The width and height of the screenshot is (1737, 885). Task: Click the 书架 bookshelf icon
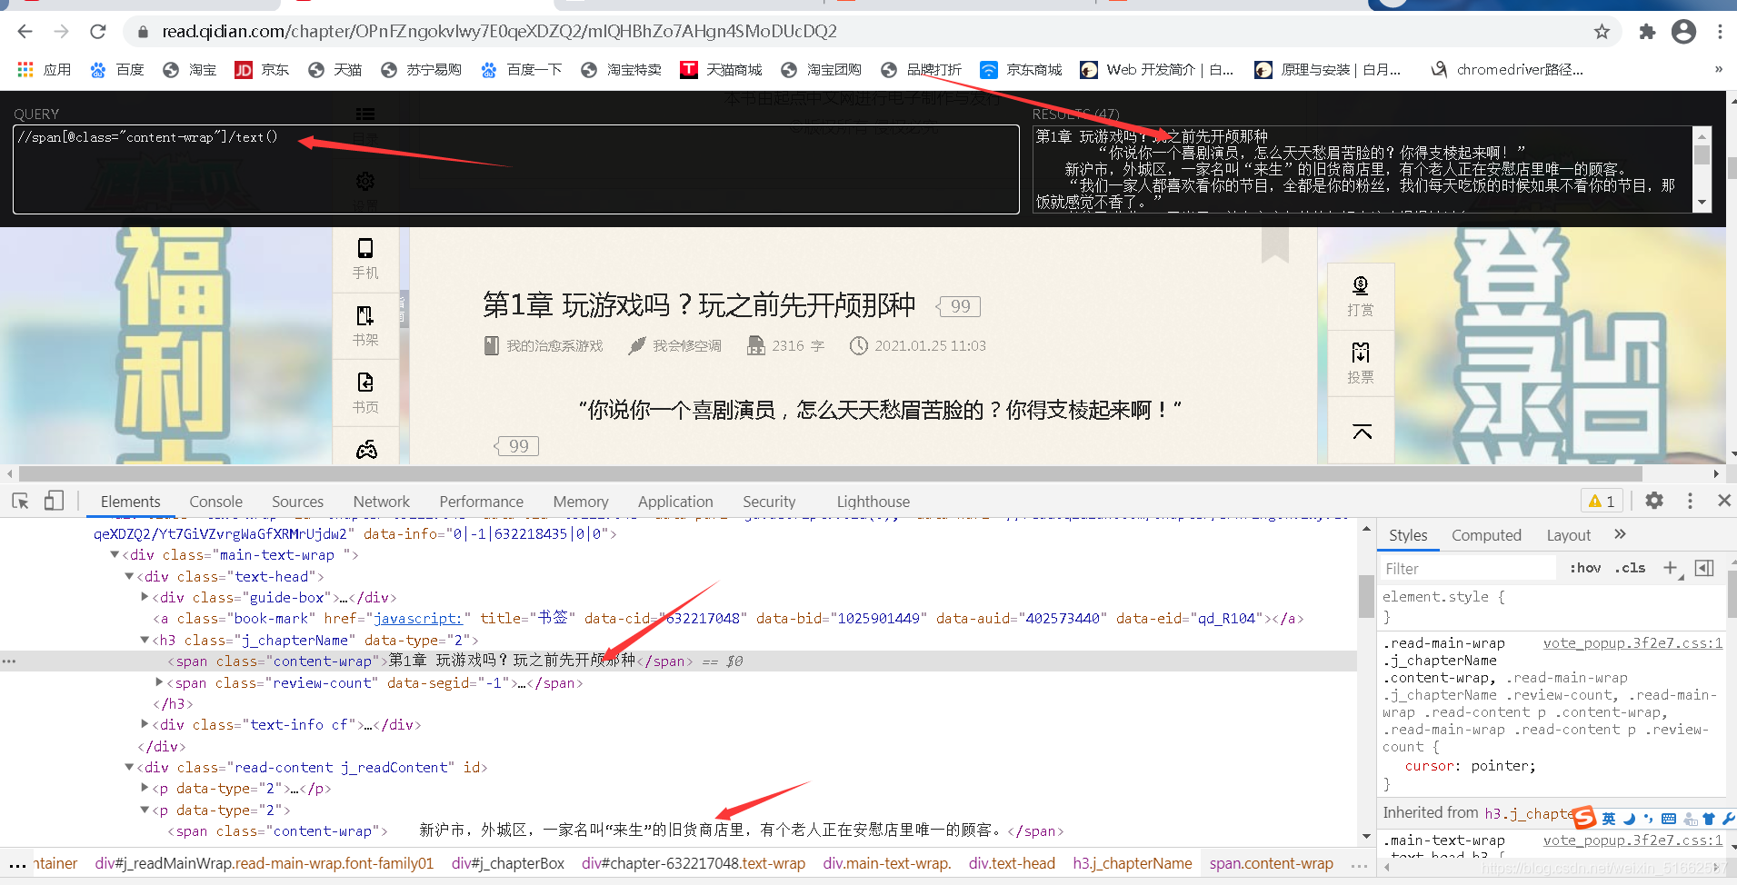(365, 326)
